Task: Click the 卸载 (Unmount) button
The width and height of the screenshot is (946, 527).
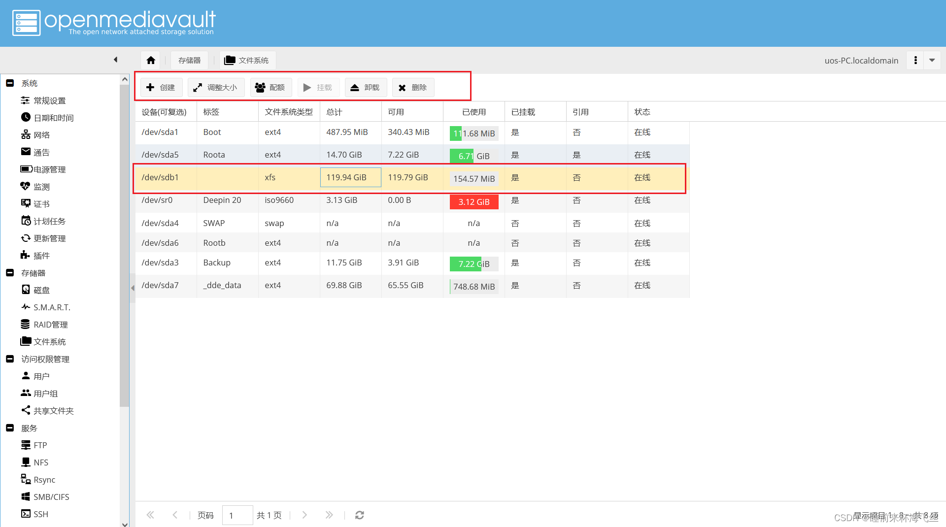Action: tap(366, 87)
